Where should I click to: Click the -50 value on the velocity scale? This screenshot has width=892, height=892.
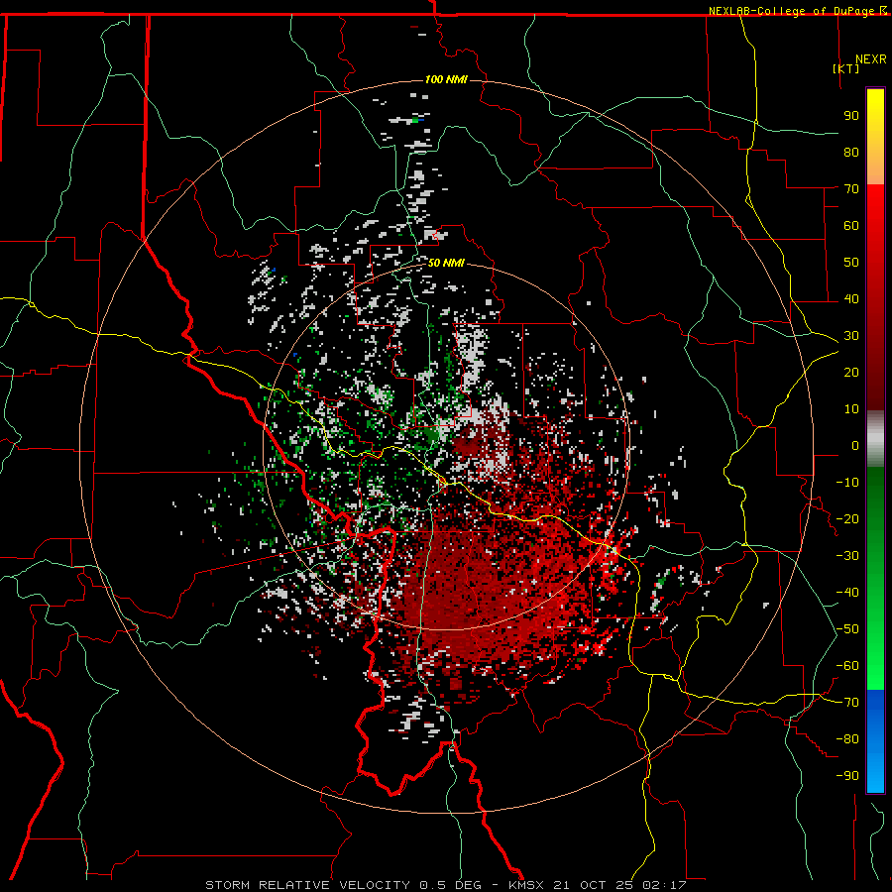pyautogui.click(x=847, y=629)
